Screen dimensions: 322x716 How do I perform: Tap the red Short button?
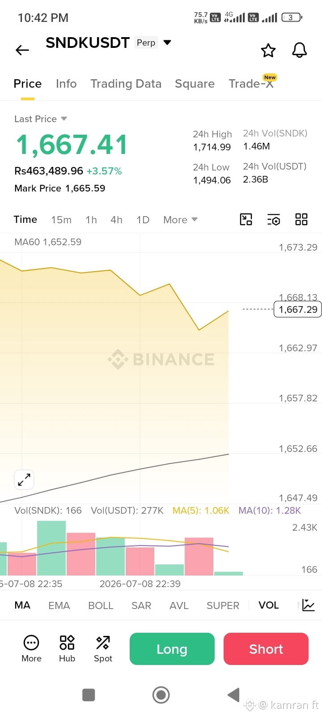(x=266, y=649)
